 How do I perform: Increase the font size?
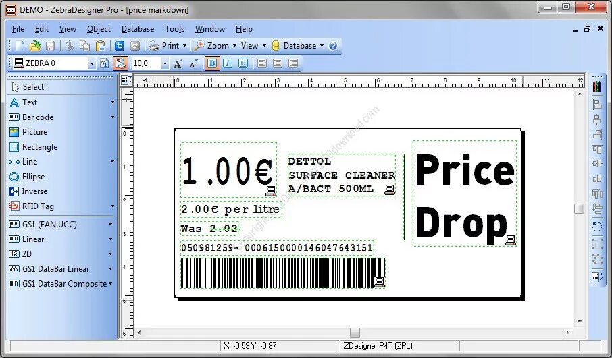[x=178, y=63]
